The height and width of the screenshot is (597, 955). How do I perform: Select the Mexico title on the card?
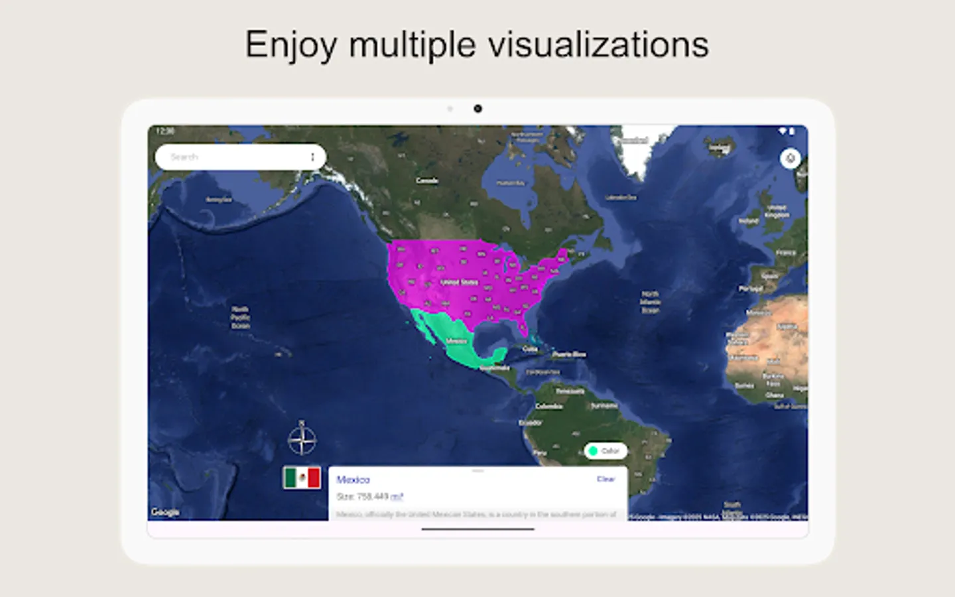click(x=354, y=479)
